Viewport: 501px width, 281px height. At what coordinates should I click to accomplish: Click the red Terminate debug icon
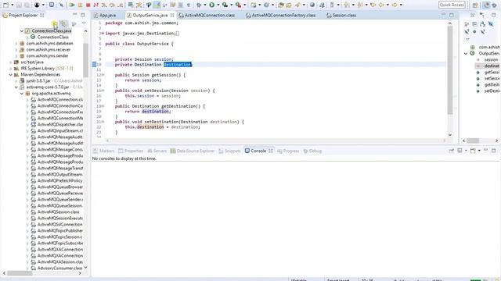(88, 5)
